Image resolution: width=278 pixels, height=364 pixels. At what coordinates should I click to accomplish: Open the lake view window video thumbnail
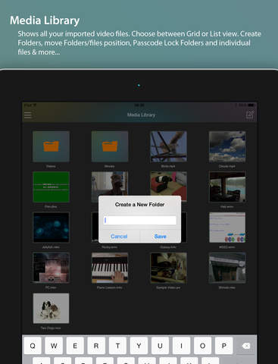[227, 187]
